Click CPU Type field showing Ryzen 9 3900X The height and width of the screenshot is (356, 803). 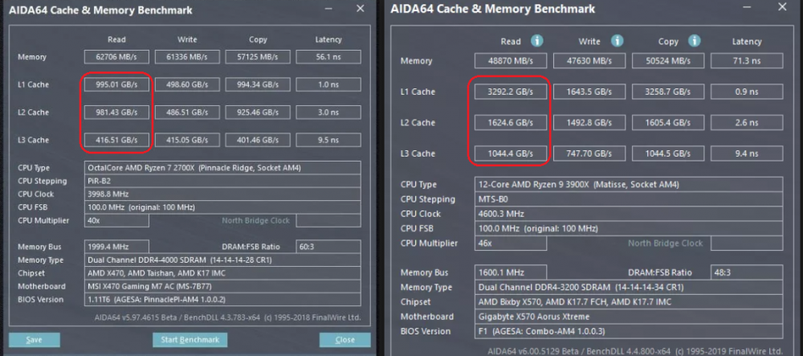(629, 184)
